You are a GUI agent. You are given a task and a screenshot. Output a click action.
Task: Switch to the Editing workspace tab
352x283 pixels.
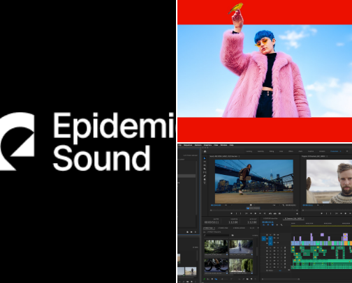[x=272, y=151]
